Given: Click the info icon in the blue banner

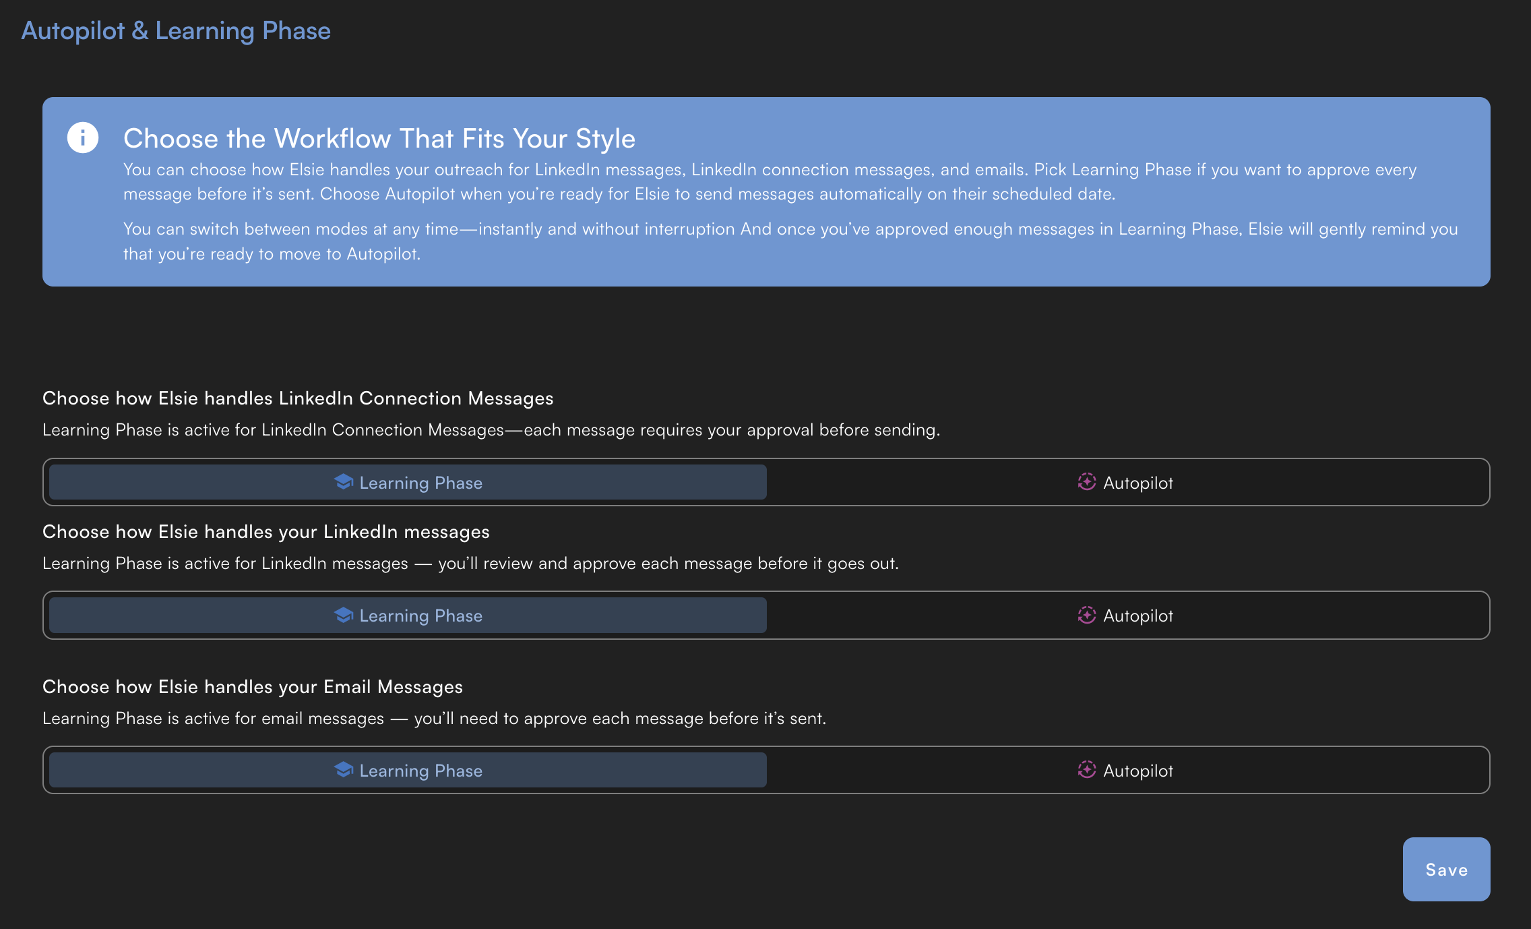Looking at the screenshot, I should (x=83, y=138).
